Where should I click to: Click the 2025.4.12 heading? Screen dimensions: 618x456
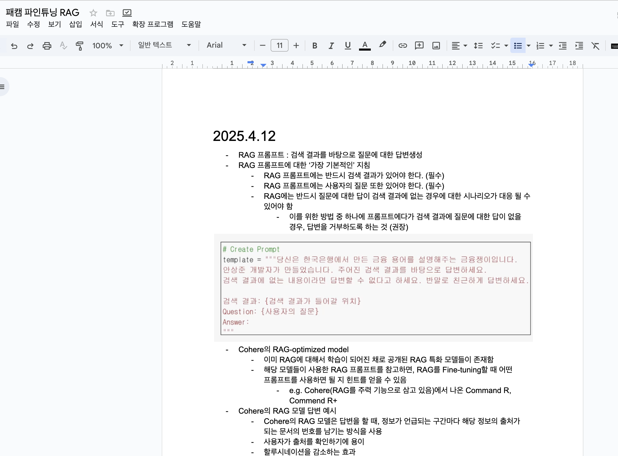244,136
